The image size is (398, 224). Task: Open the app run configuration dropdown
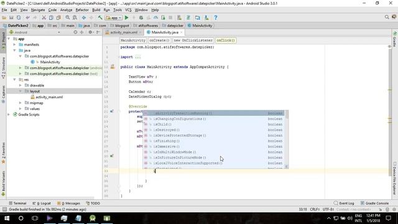click(x=114, y=18)
